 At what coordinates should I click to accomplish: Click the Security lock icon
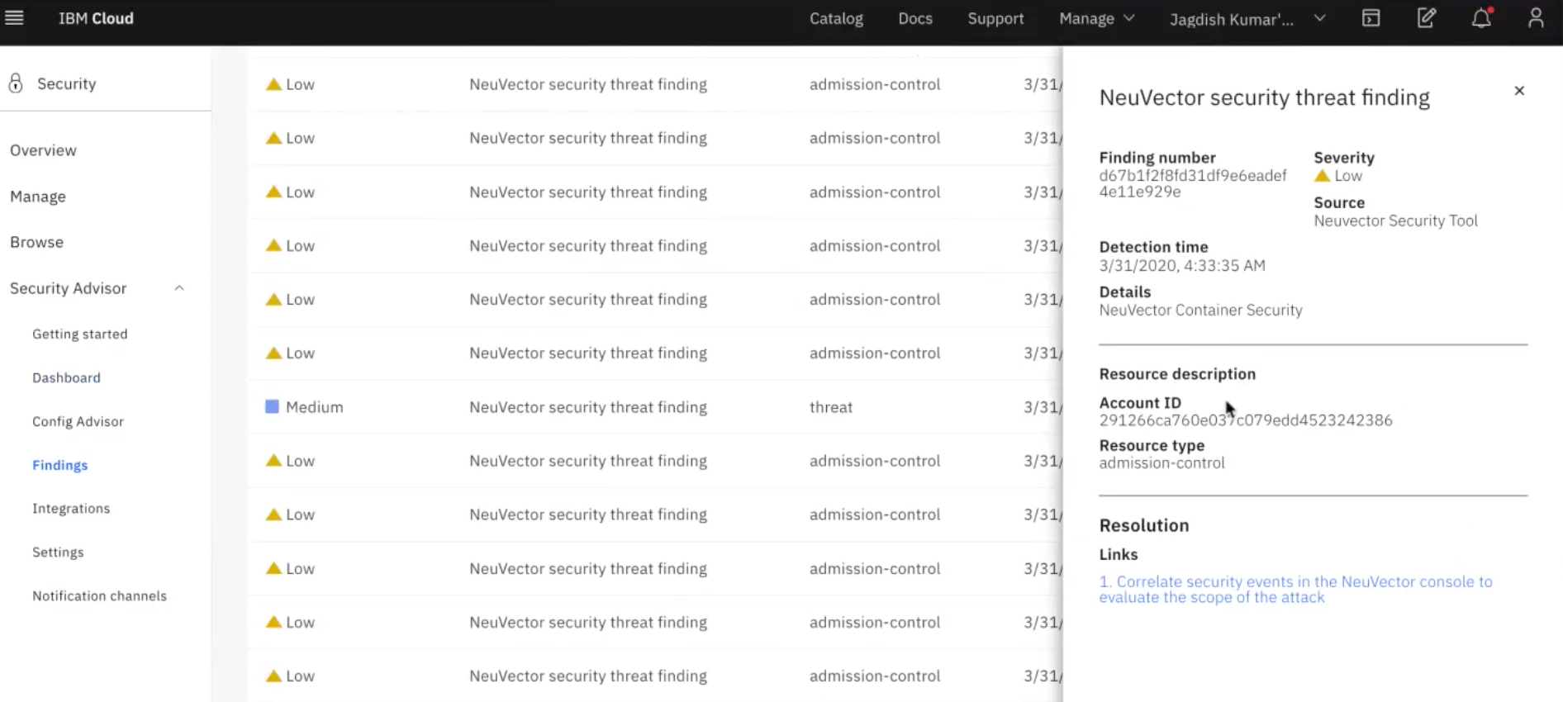pos(16,83)
